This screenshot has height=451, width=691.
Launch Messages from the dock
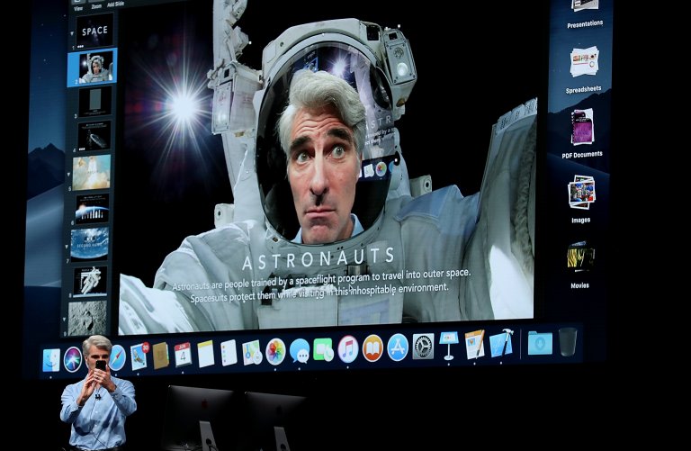[300, 350]
